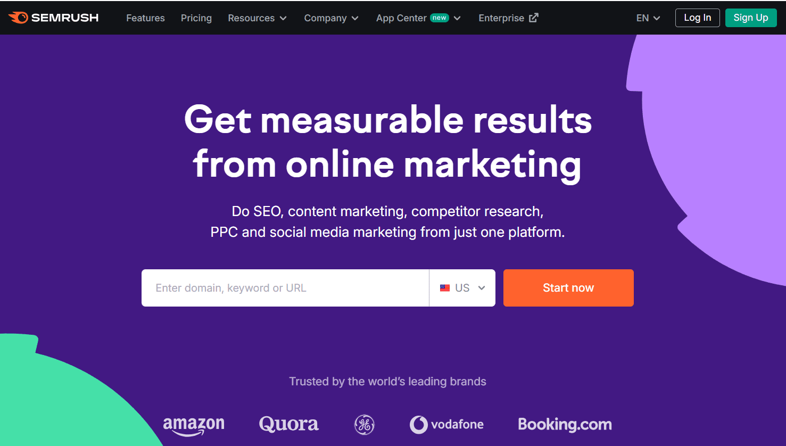Viewport: 786px width, 446px height.
Task: Click the Start now button
Action: coord(568,287)
